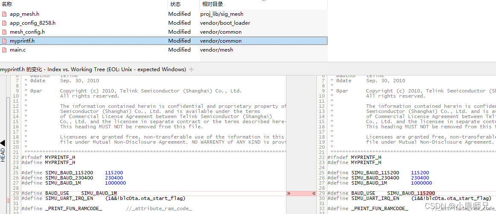This screenshot has height=214, width=496.
Task: Click the vendor/common directory of myprintf.h
Action: pyautogui.click(x=221, y=41)
